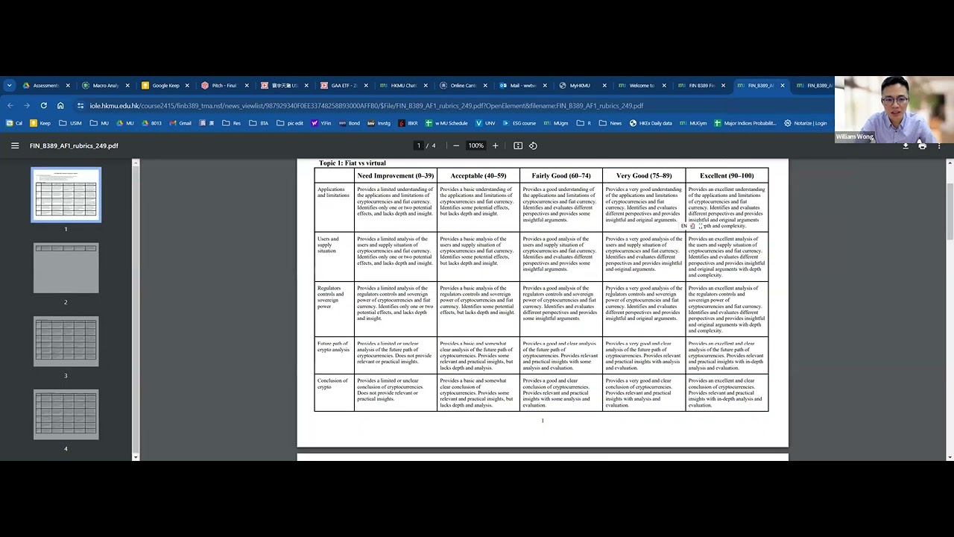Select page 2 thumbnail
Screen dimensions: 954x537
[x=66, y=268]
